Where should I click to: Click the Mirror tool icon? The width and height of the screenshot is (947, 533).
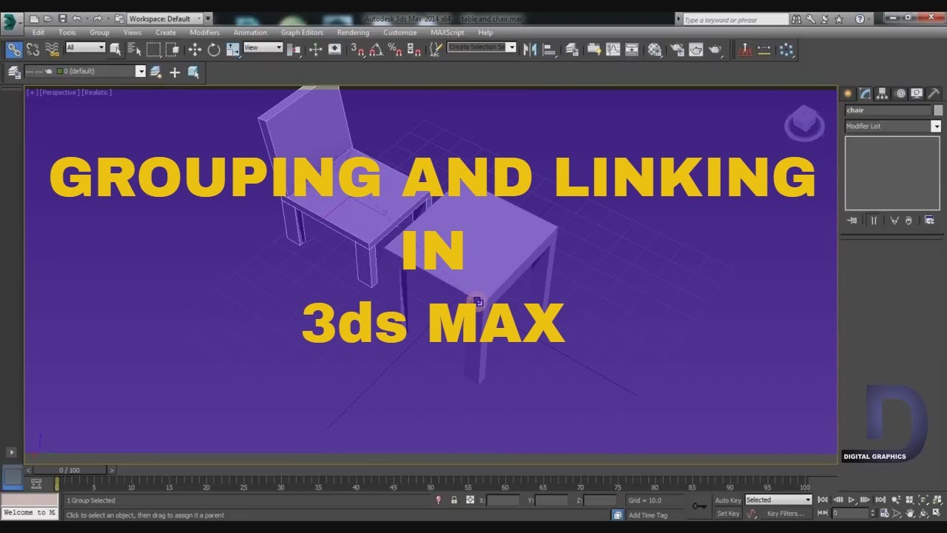pos(530,50)
